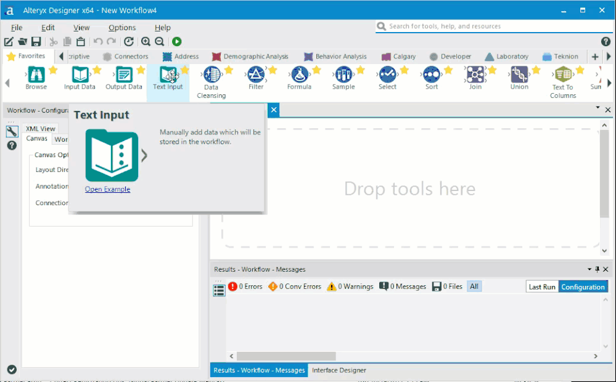Click the Redo arrow
Viewport: 616px width, 382px height.
[112, 41]
